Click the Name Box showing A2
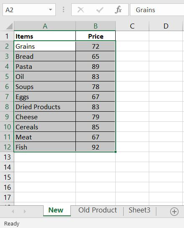This screenshot has width=184, height=228. (29, 10)
